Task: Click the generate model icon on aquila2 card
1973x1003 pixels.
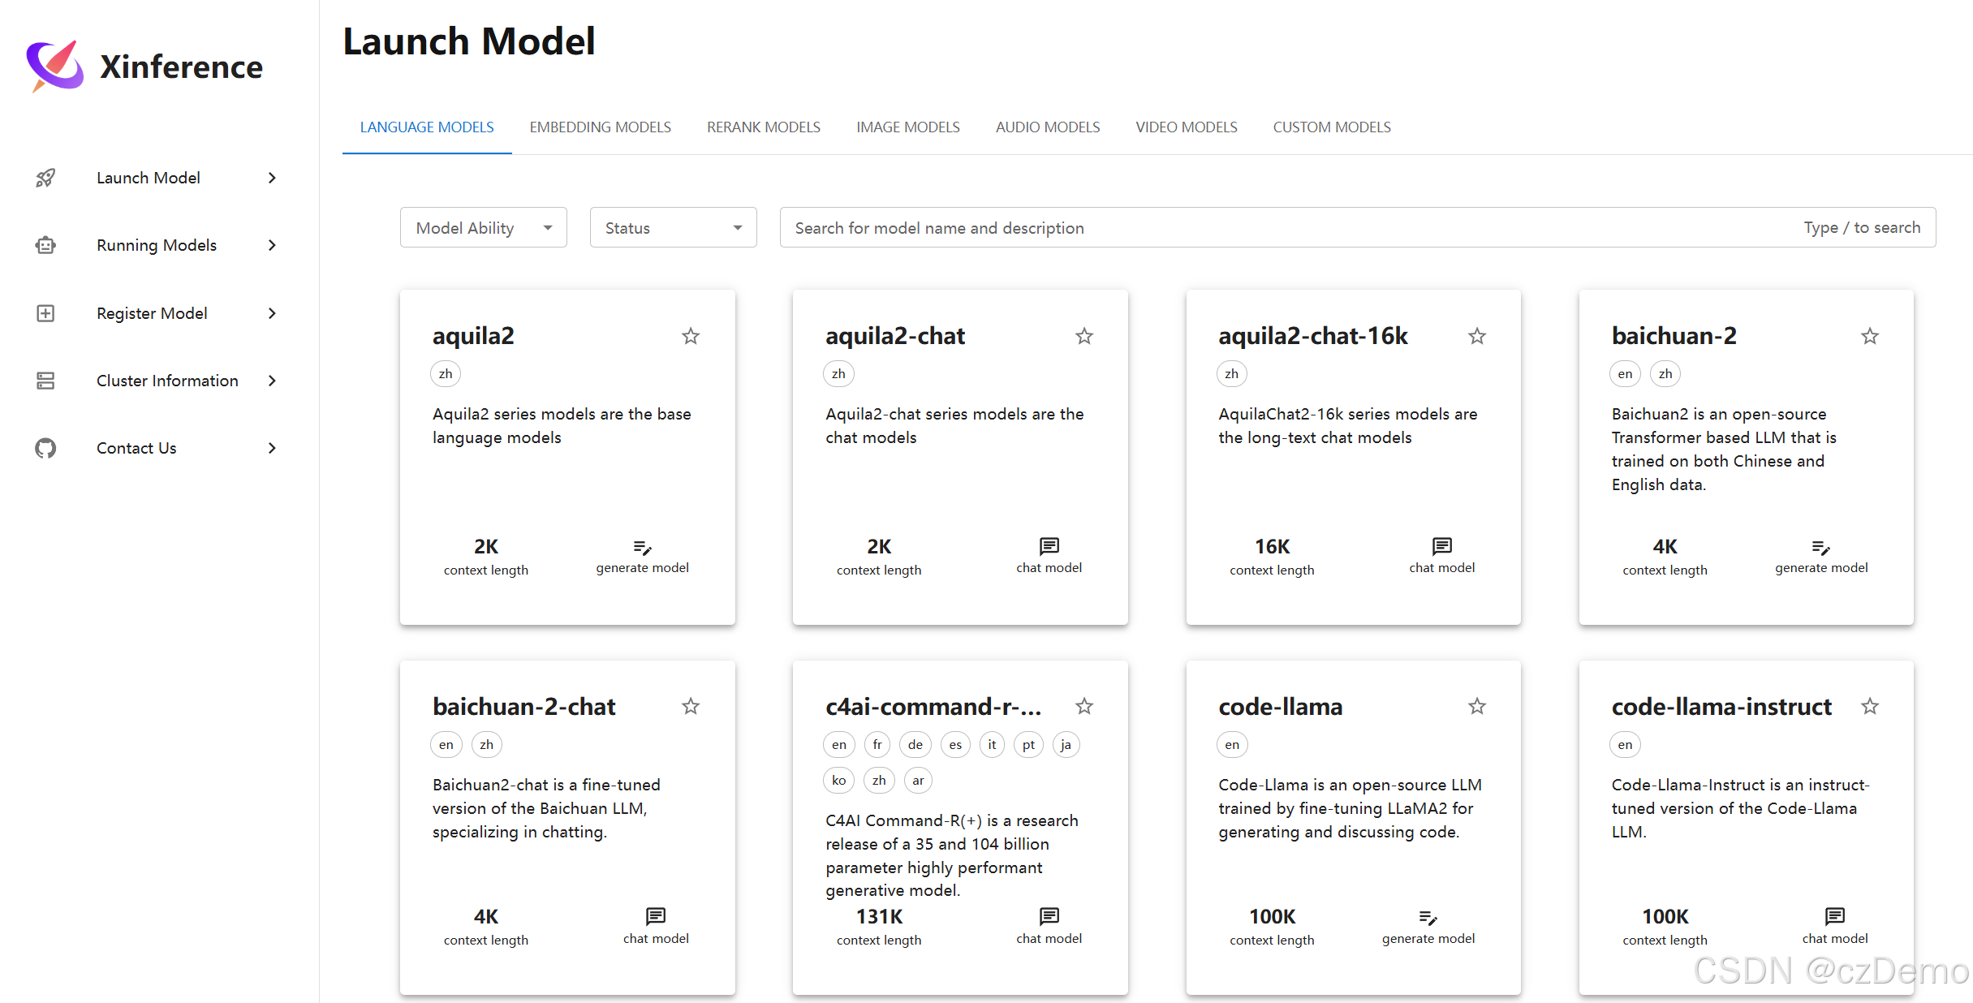Action: coord(642,547)
